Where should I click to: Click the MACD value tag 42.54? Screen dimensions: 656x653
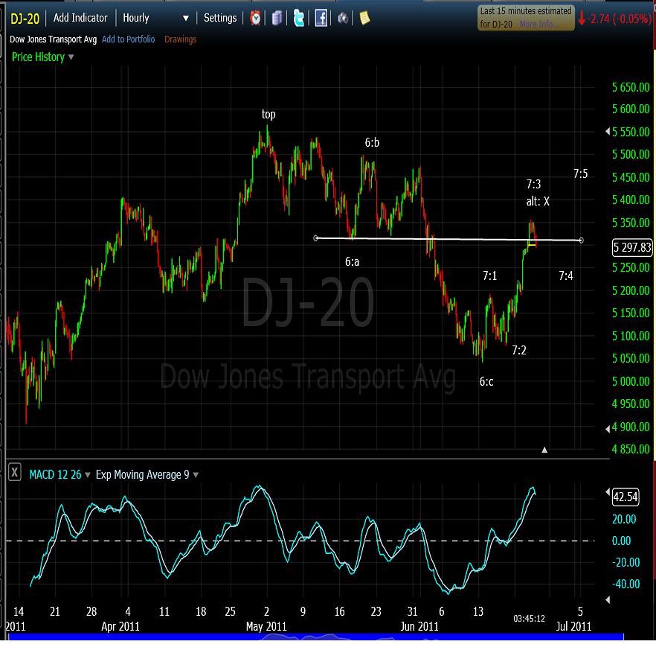[626, 497]
